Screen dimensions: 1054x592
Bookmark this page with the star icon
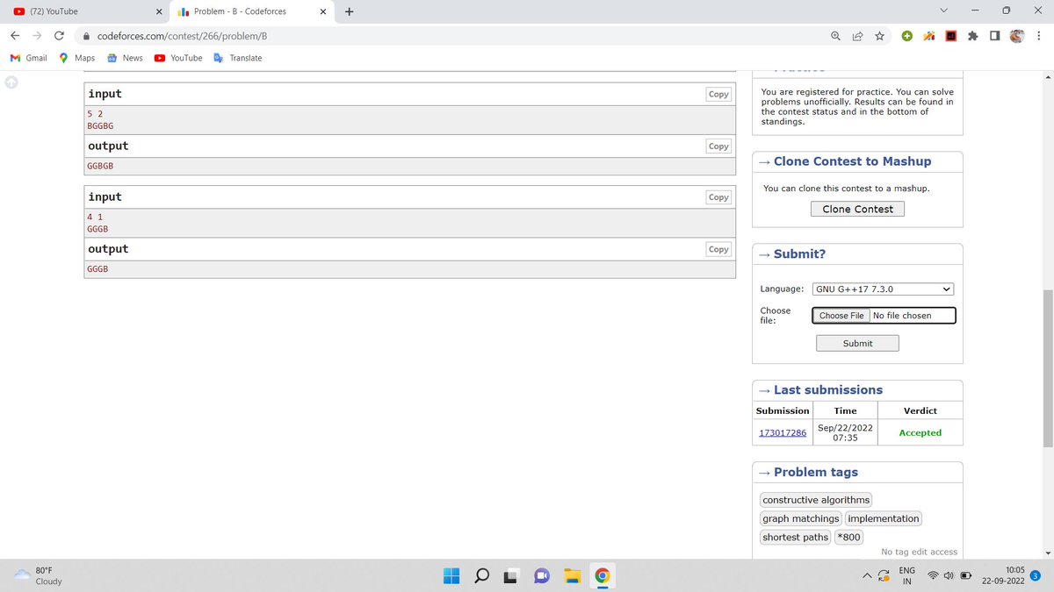[878, 36]
